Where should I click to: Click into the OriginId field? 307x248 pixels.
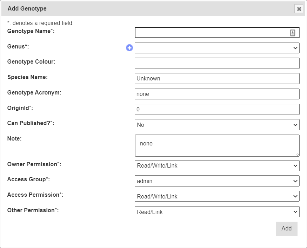point(217,109)
